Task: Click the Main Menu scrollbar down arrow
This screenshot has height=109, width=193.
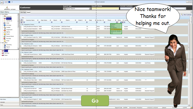Action: pyautogui.click(x=18, y=49)
